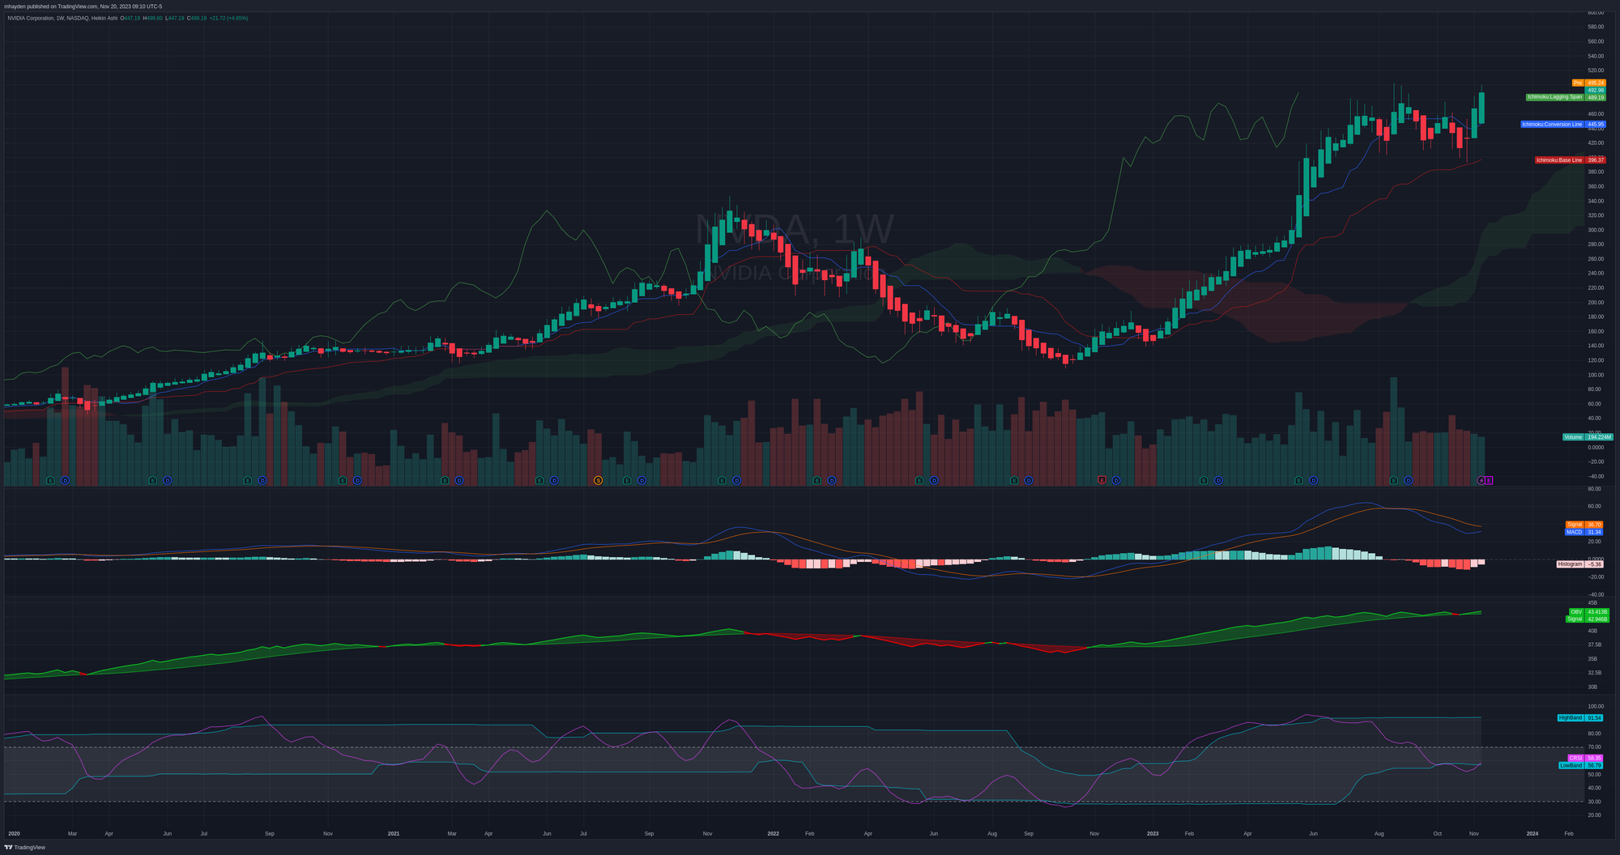
Task: Open the February 2020 earnings E marker
Action: (x=50, y=480)
